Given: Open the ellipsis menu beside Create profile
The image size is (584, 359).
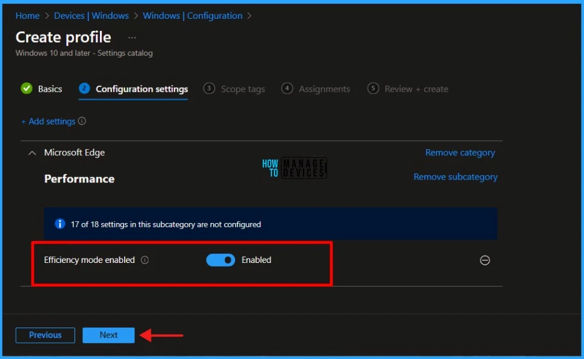Looking at the screenshot, I should click(x=132, y=37).
